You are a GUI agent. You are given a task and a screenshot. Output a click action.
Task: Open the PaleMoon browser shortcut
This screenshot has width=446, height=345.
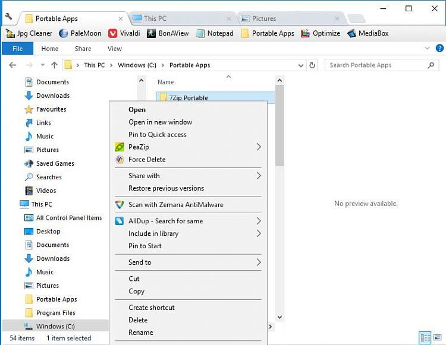pyautogui.click(x=80, y=33)
